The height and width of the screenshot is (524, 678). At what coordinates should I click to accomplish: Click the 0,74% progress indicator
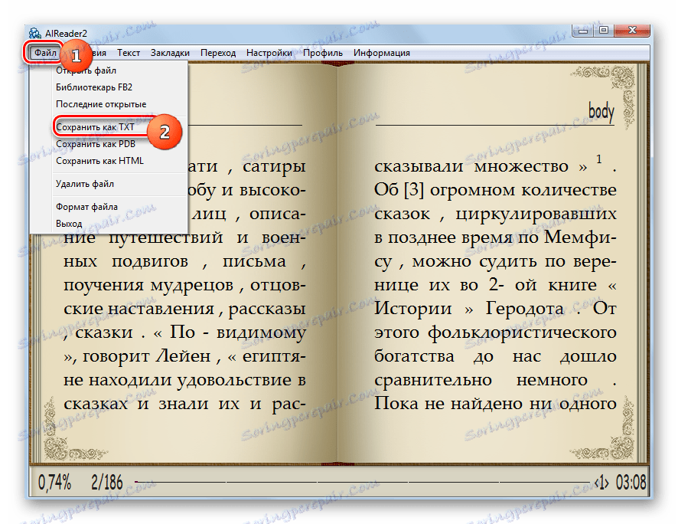point(54,483)
